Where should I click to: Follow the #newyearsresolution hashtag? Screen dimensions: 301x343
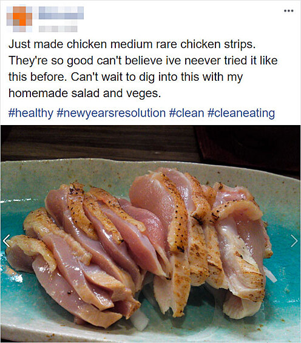click(111, 113)
